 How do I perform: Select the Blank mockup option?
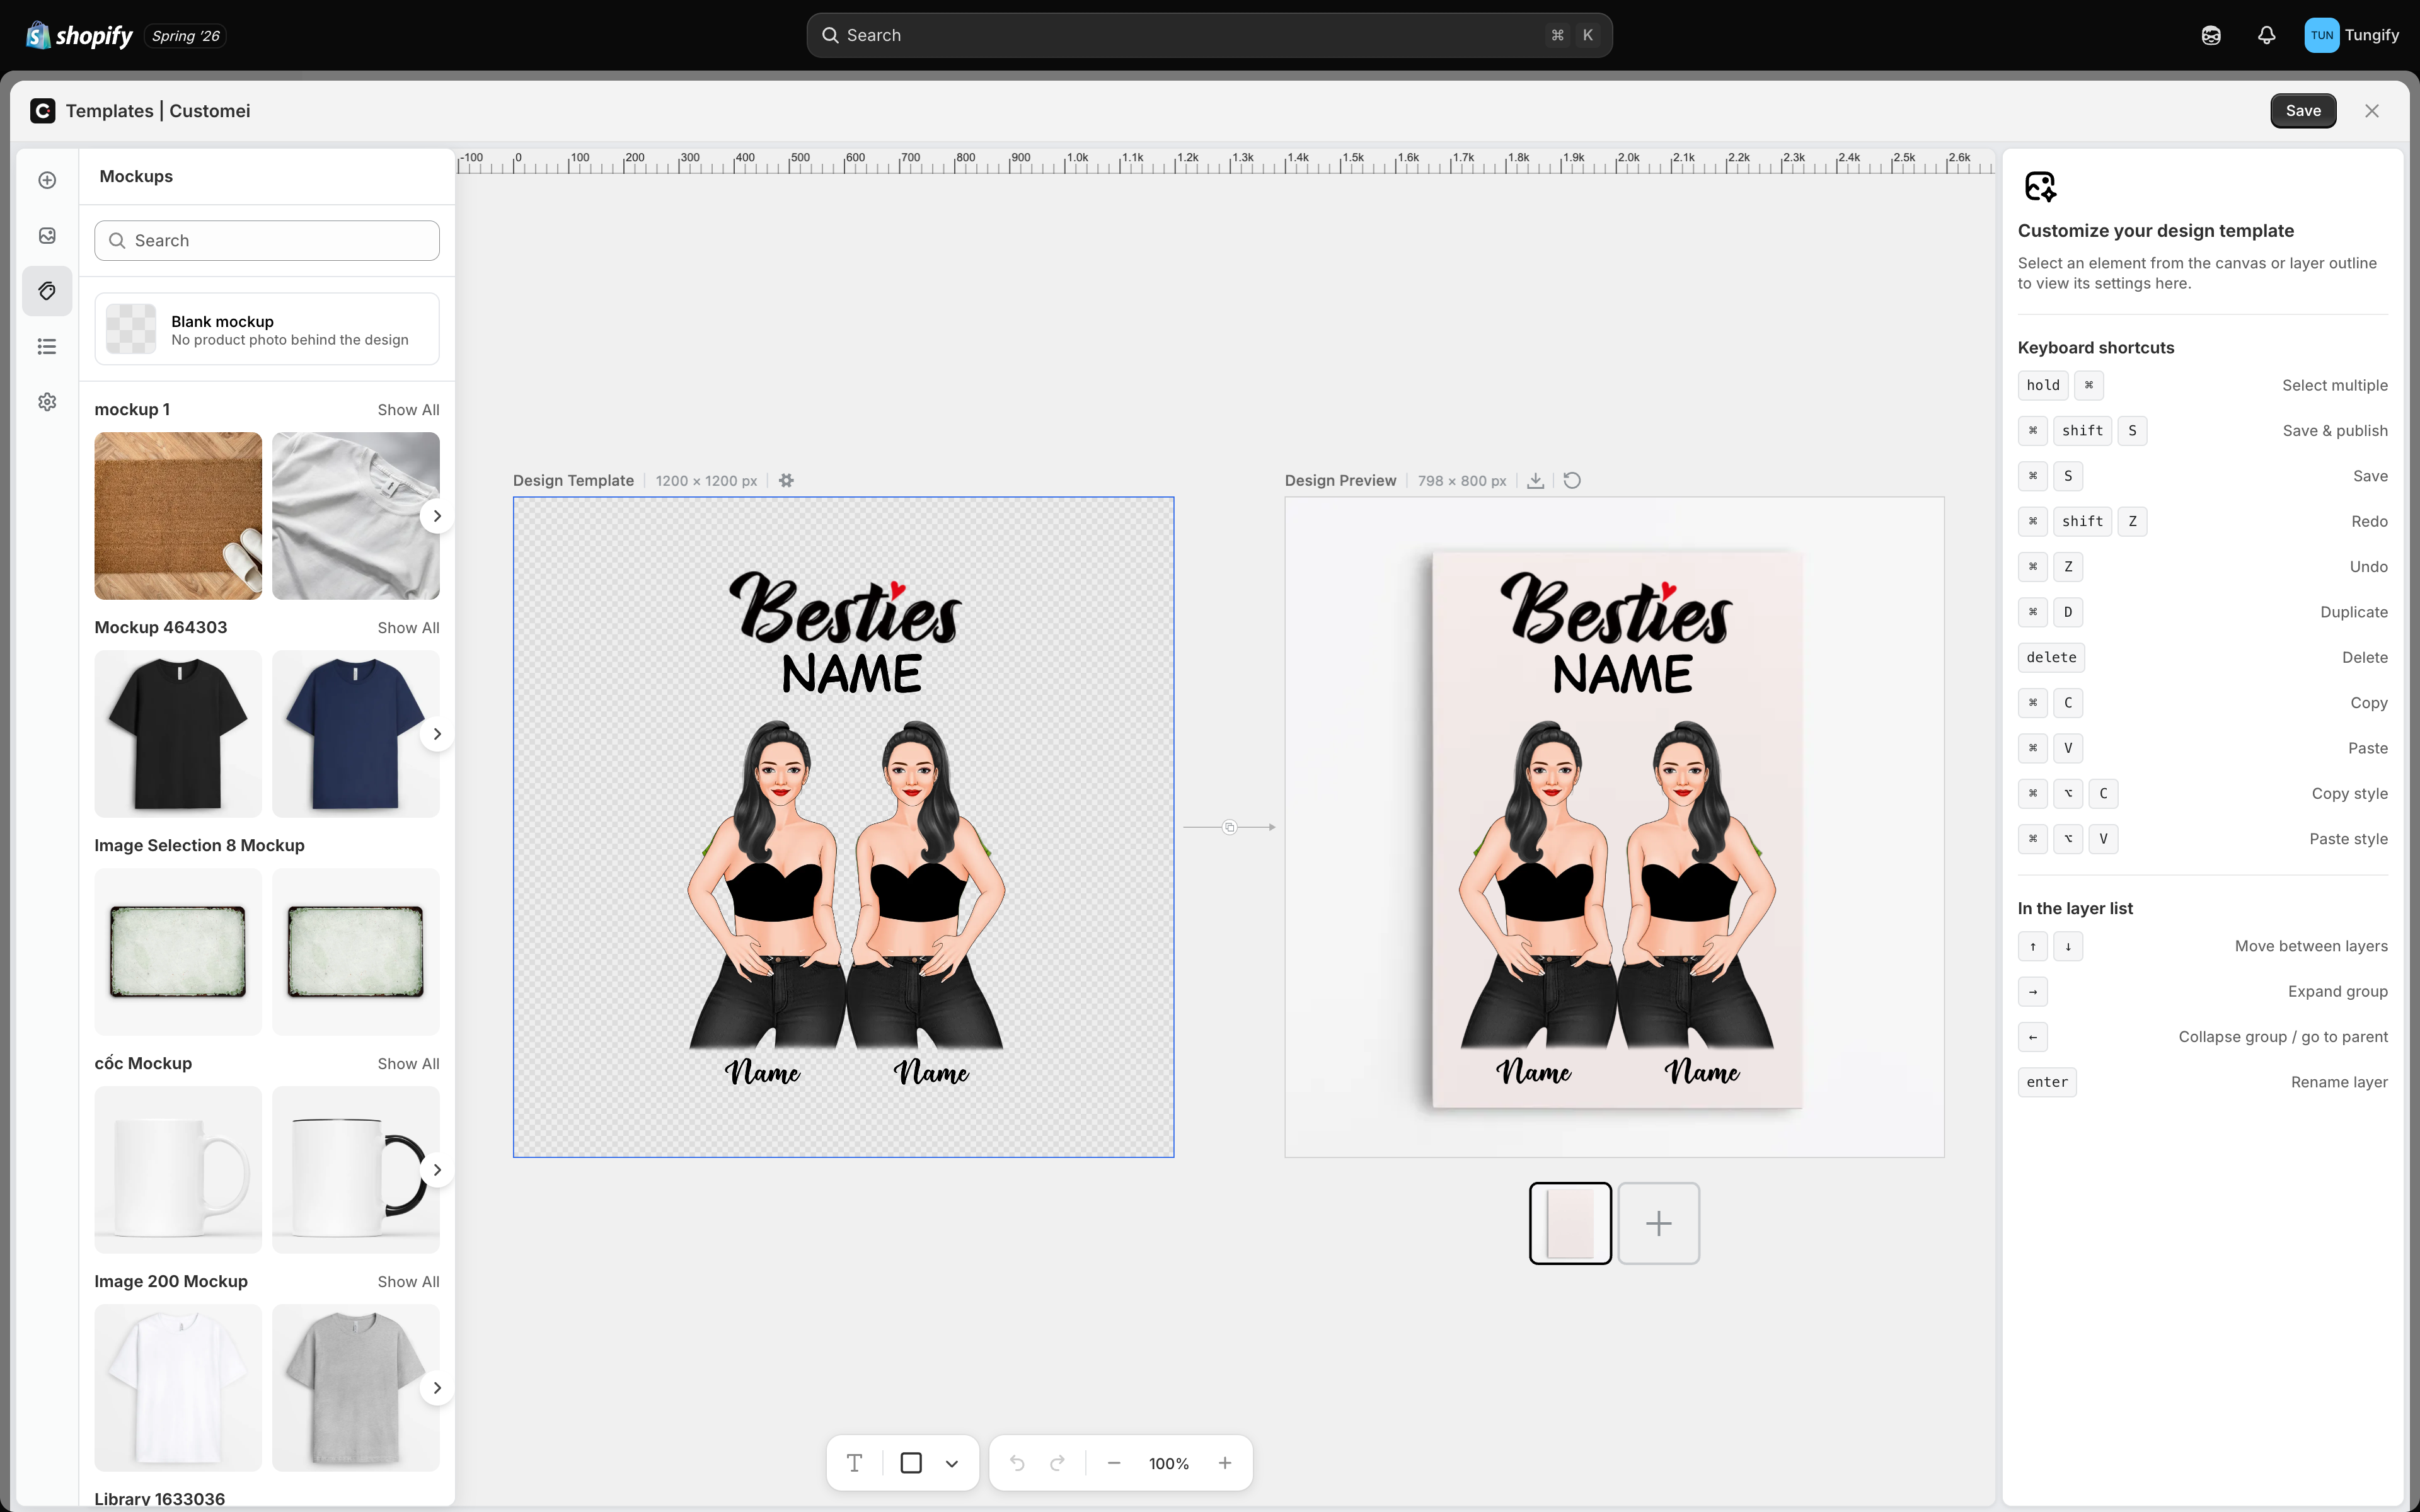(267, 329)
